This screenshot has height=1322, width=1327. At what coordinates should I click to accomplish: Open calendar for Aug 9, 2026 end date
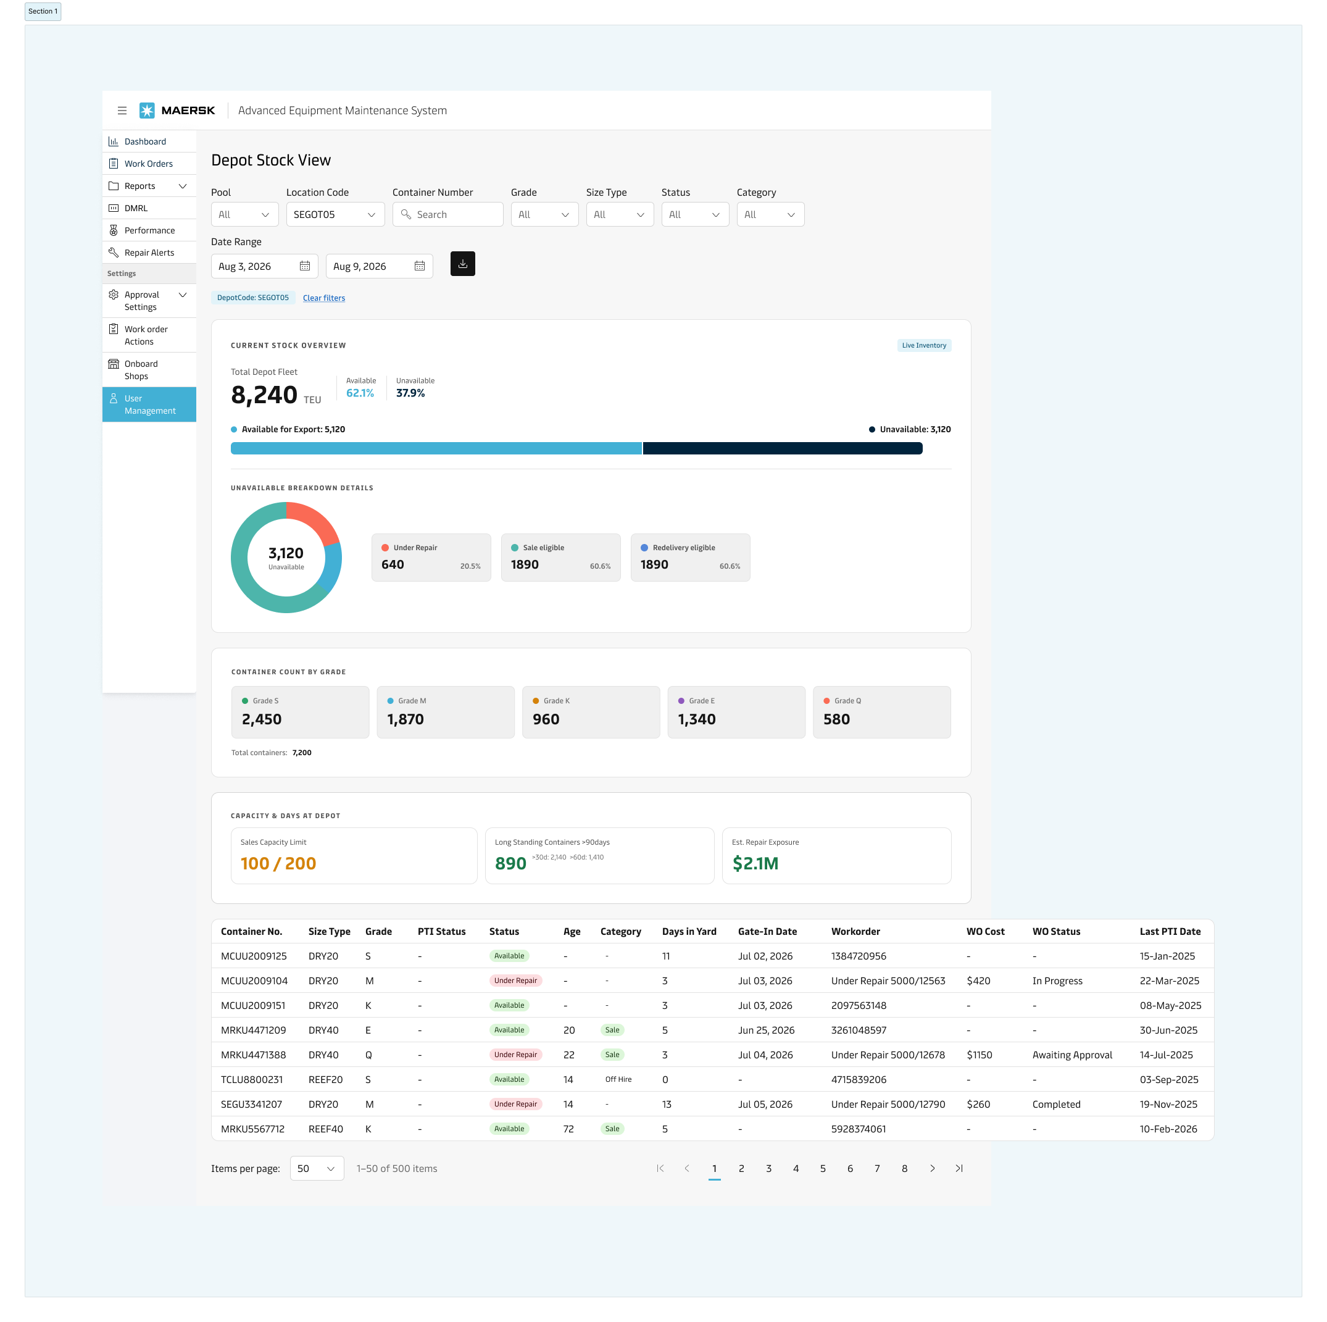[x=420, y=267]
